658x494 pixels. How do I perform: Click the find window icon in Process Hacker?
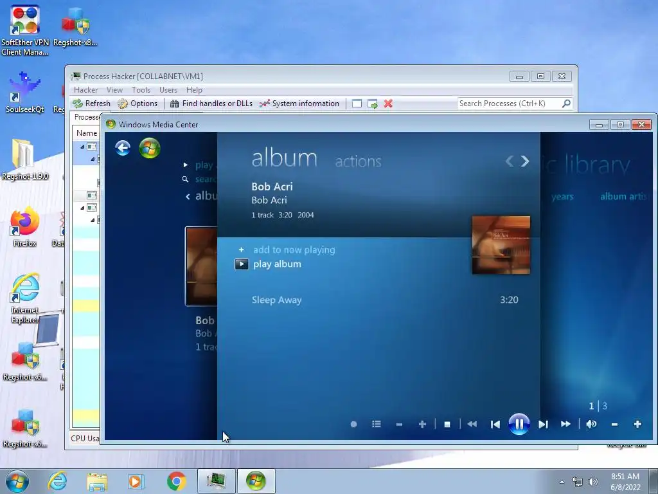pos(357,104)
